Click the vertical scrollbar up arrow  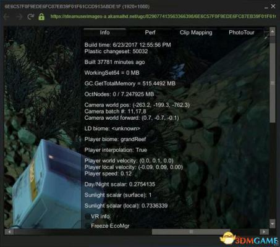click(273, 31)
